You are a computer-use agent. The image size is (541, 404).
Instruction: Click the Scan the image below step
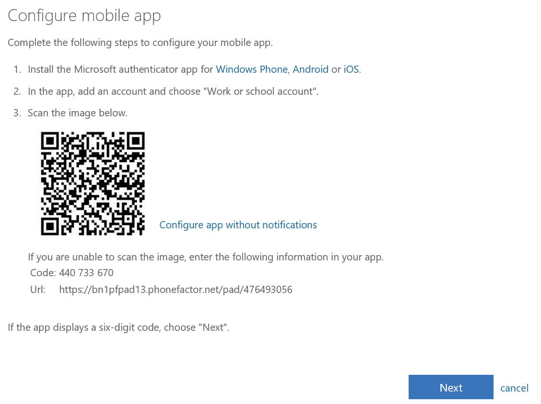78,113
